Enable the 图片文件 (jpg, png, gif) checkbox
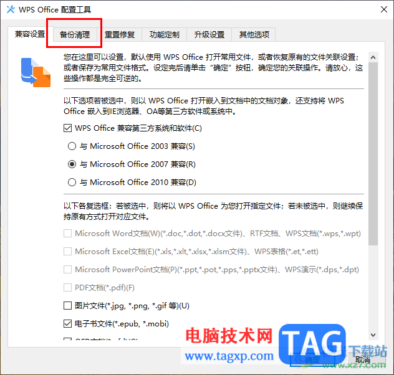Image resolution: width=394 pixels, height=375 pixels. tap(67, 306)
